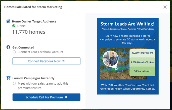Viewport: 172px width, 110px height.
Task: Click the Facebook logo icon
Action: pos(8,47)
